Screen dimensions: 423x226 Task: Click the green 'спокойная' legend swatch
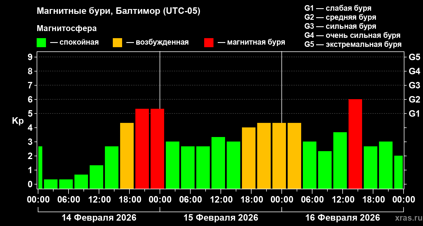[x=41, y=42]
